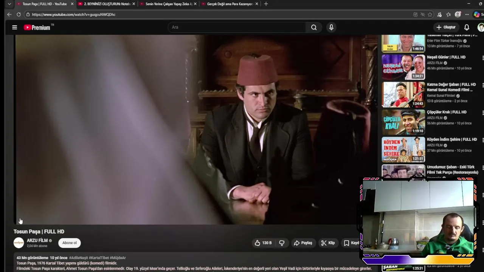Add page to favorites with star icon
This screenshot has height=272, width=484.
pyautogui.click(x=430, y=14)
